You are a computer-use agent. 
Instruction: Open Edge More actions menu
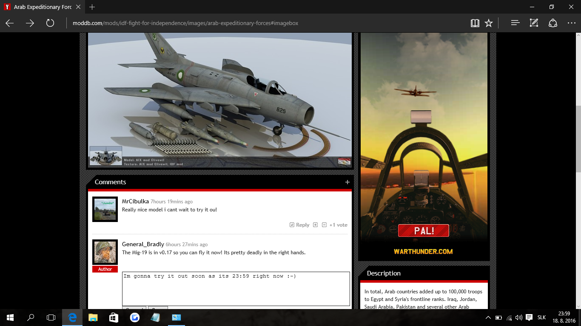coord(571,23)
